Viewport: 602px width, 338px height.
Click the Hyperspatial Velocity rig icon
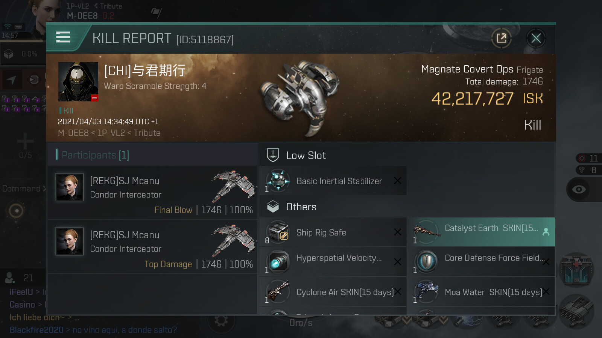click(x=278, y=262)
